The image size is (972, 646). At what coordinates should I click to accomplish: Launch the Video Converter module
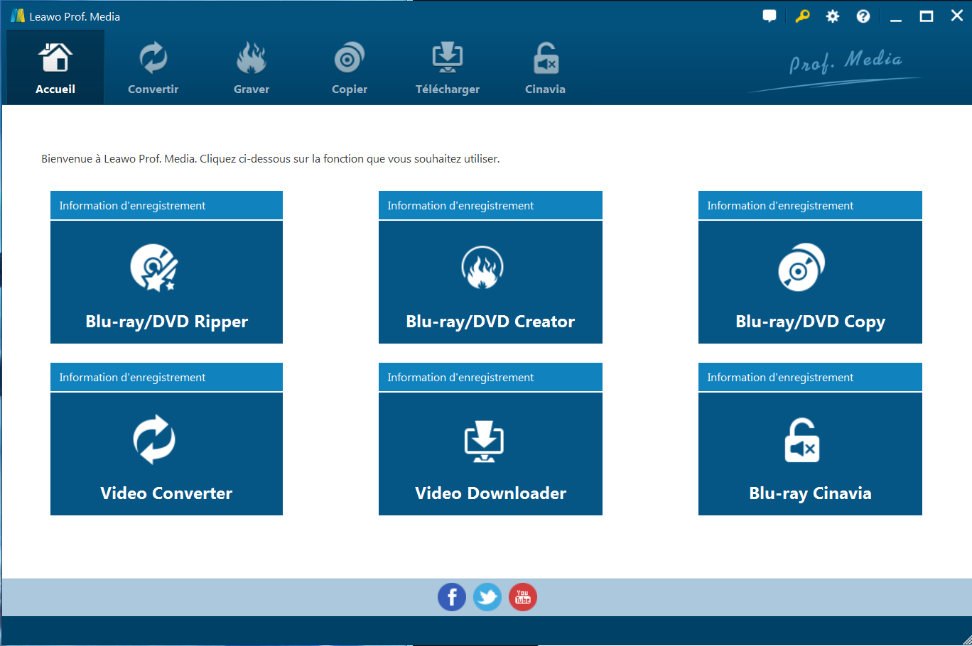166,454
